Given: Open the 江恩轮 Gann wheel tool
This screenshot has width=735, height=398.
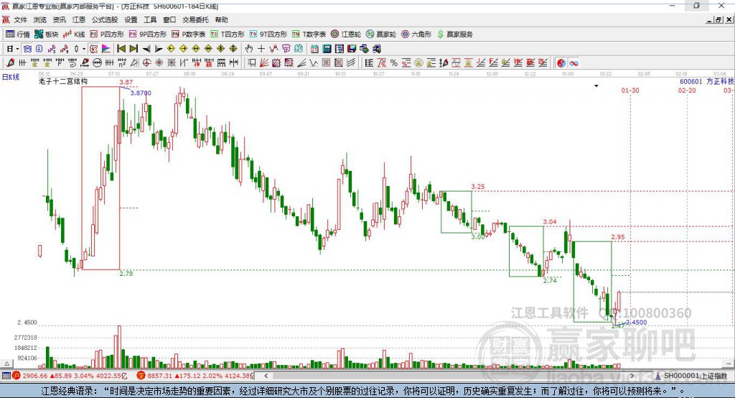Looking at the screenshot, I should (x=346, y=34).
